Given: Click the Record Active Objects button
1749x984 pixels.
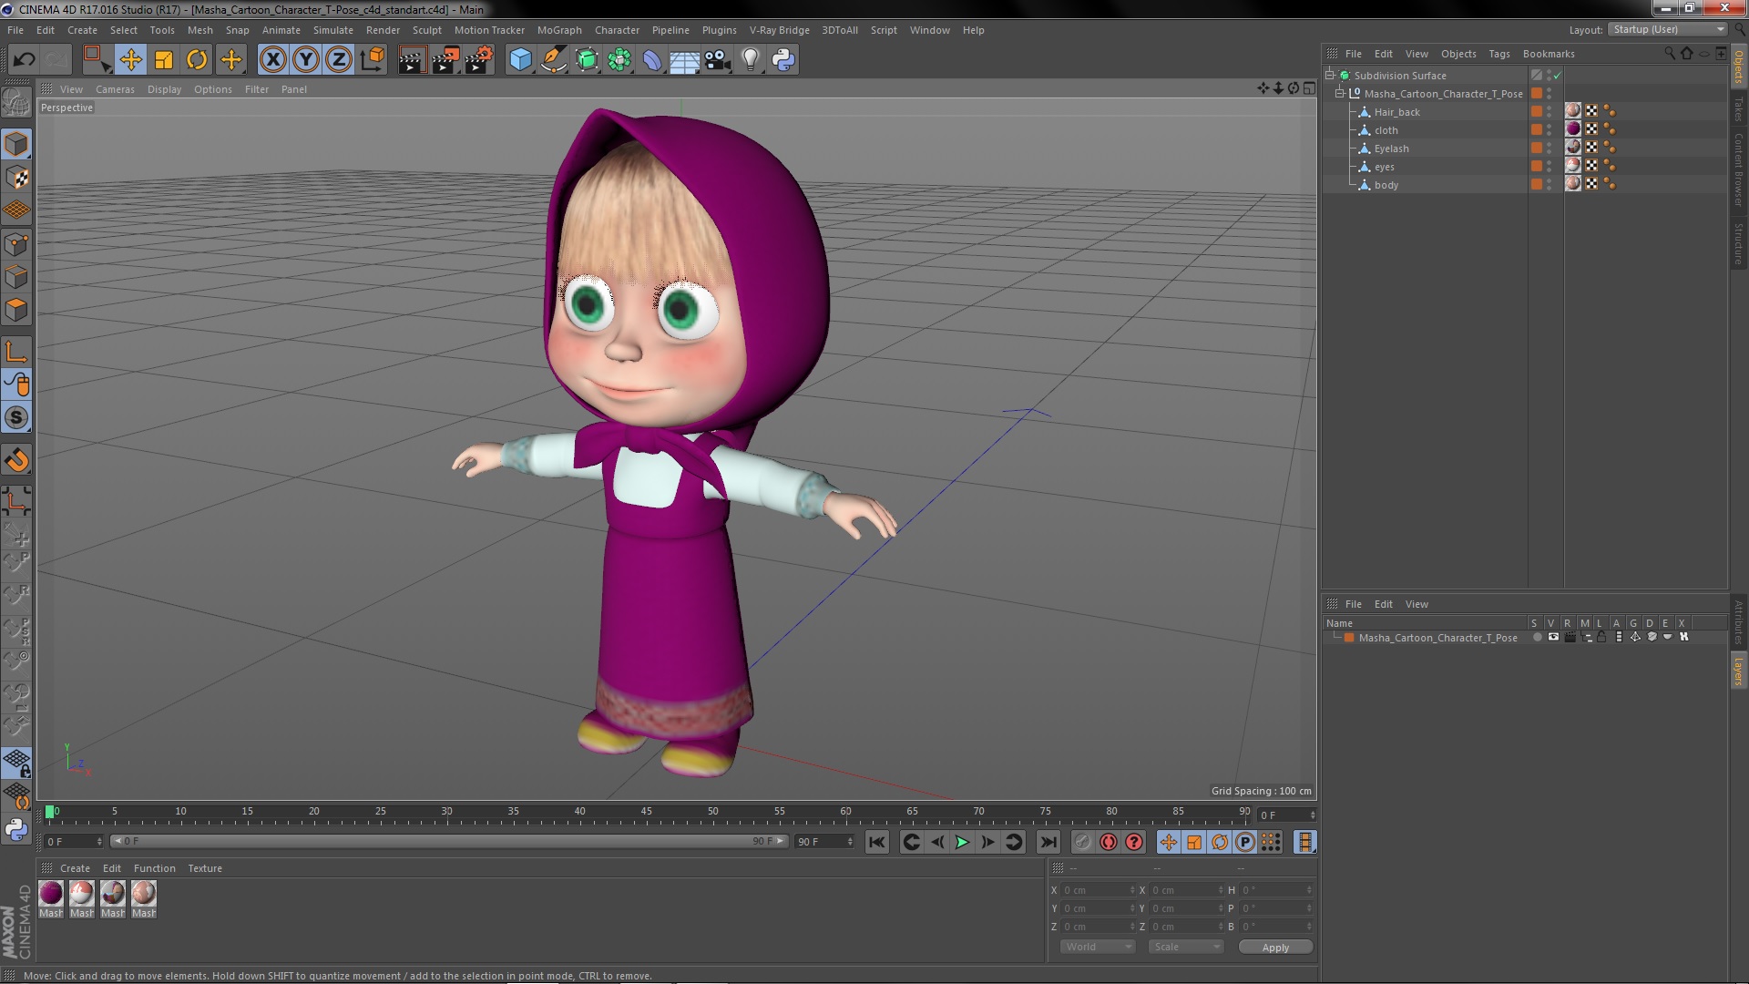Looking at the screenshot, I should (1082, 843).
